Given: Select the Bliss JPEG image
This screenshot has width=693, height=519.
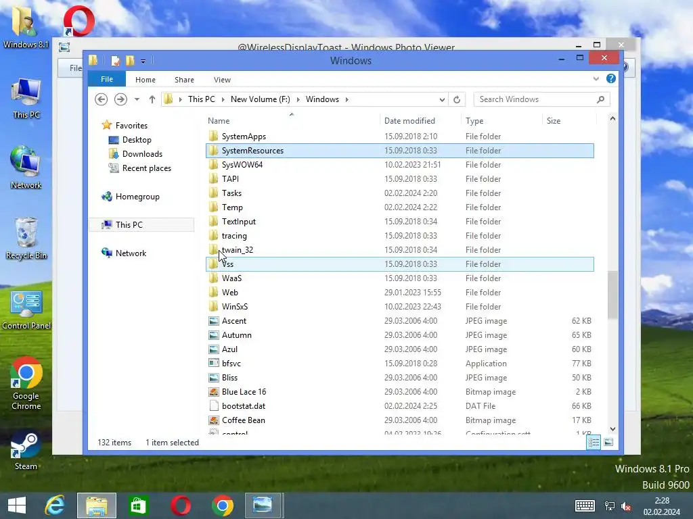Looking at the screenshot, I should coord(400,378).
